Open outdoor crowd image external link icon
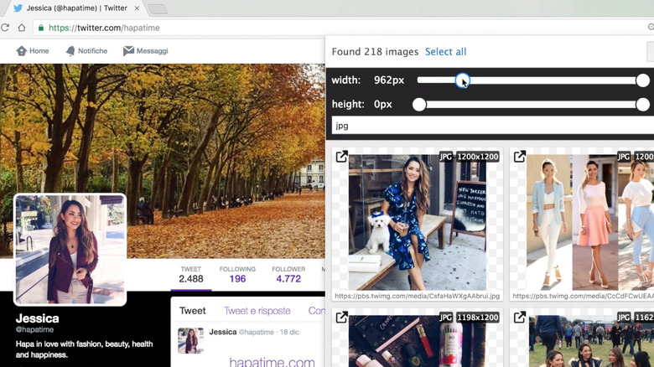 click(x=520, y=318)
